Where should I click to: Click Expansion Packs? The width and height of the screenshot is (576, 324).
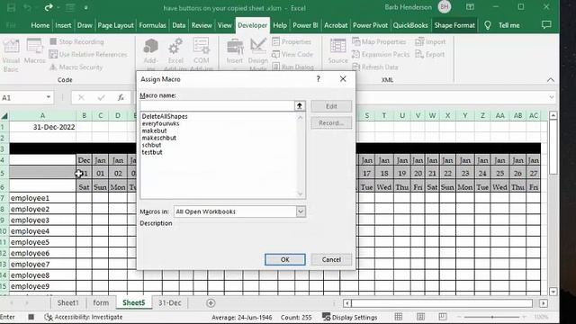381,54
